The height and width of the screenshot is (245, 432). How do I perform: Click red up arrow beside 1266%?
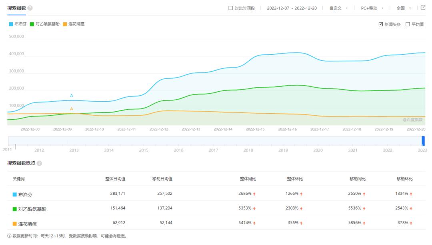point(302,194)
